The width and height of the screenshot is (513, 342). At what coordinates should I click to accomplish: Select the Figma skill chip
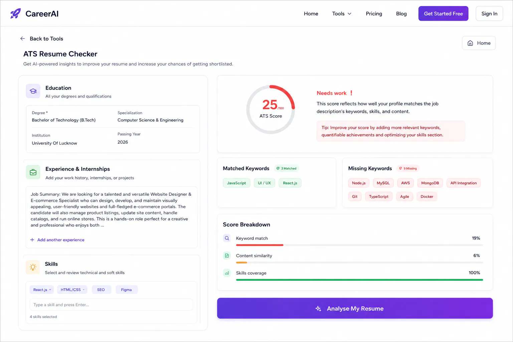click(x=126, y=290)
